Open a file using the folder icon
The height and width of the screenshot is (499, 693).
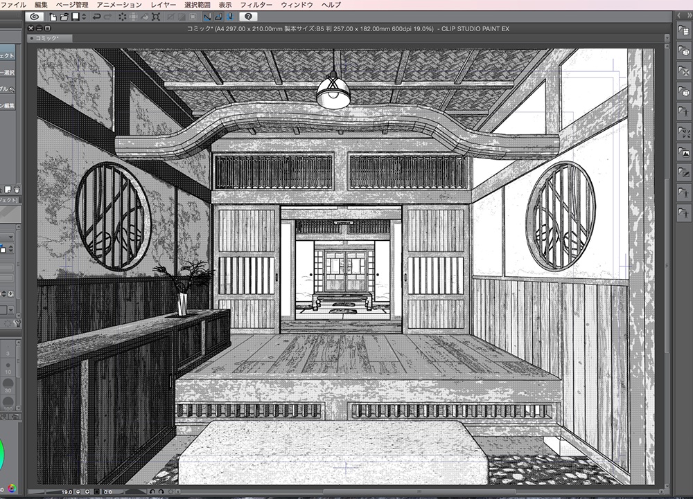(x=64, y=17)
